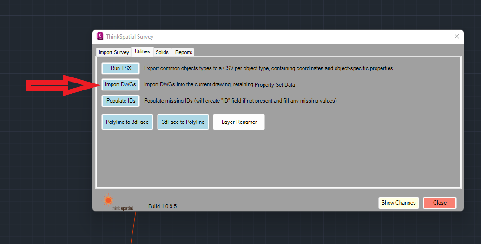Select the Utilities tab
The image size is (481, 244).
coord(142,52)
